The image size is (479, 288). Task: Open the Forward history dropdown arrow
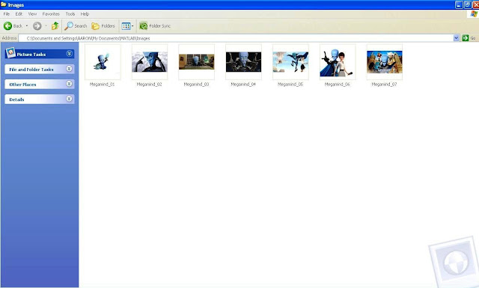46,26
